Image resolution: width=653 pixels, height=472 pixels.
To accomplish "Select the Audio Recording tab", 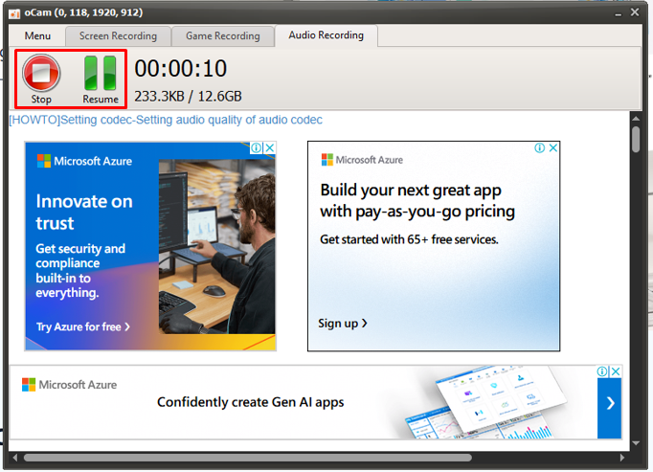I will coord(326,35).
